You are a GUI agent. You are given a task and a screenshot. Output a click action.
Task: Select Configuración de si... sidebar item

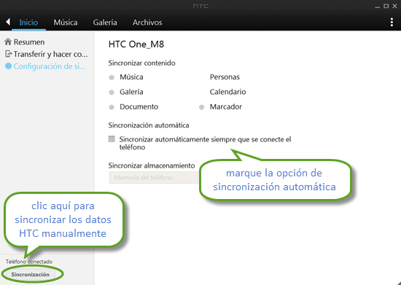click(50, 66)
